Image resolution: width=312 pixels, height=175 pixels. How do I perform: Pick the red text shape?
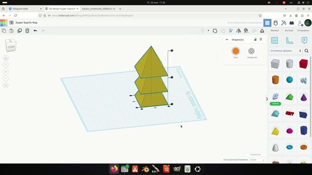point(290,113)
